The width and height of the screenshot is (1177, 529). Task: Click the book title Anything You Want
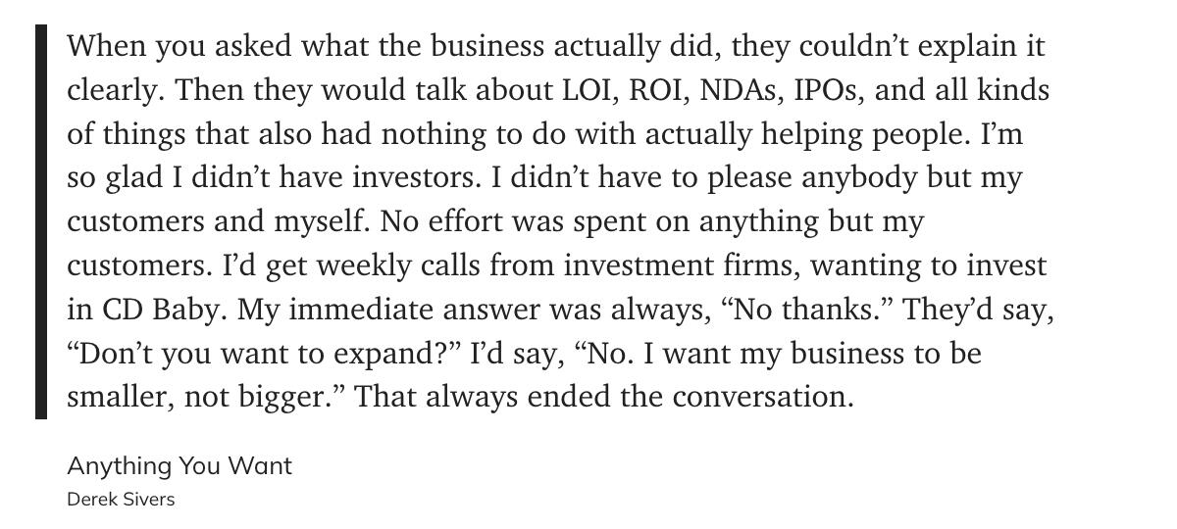(x=179, y=466)
